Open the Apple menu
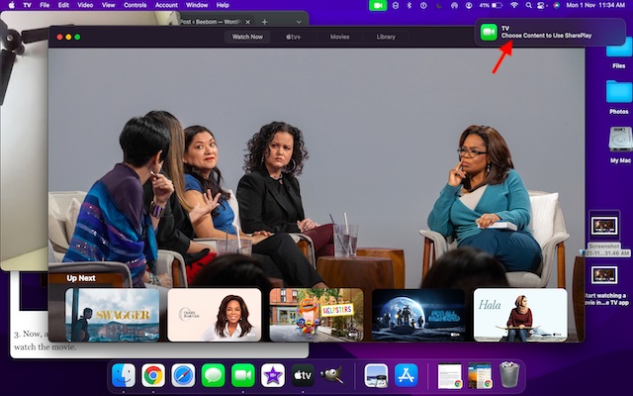Image resolution: width=633 pixels, height=396 pixels. (x=11, y=5)
